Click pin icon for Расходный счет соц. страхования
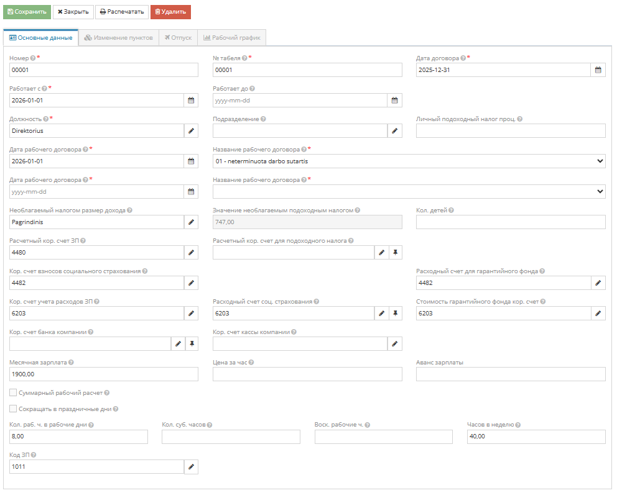Image resolution: width=617 pixels, height=493 pixels. 395,314
